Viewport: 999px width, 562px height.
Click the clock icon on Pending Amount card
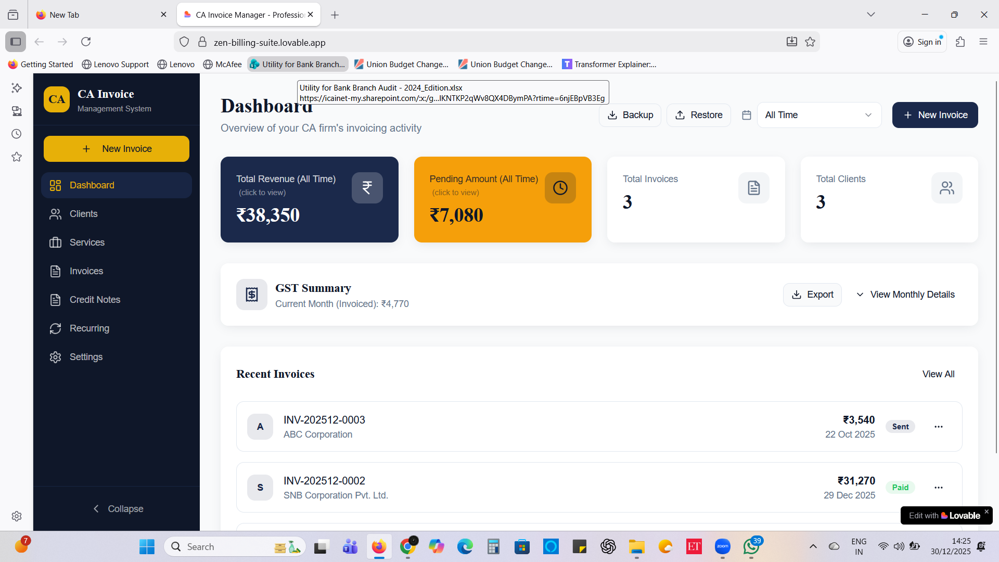coord(560,188)
